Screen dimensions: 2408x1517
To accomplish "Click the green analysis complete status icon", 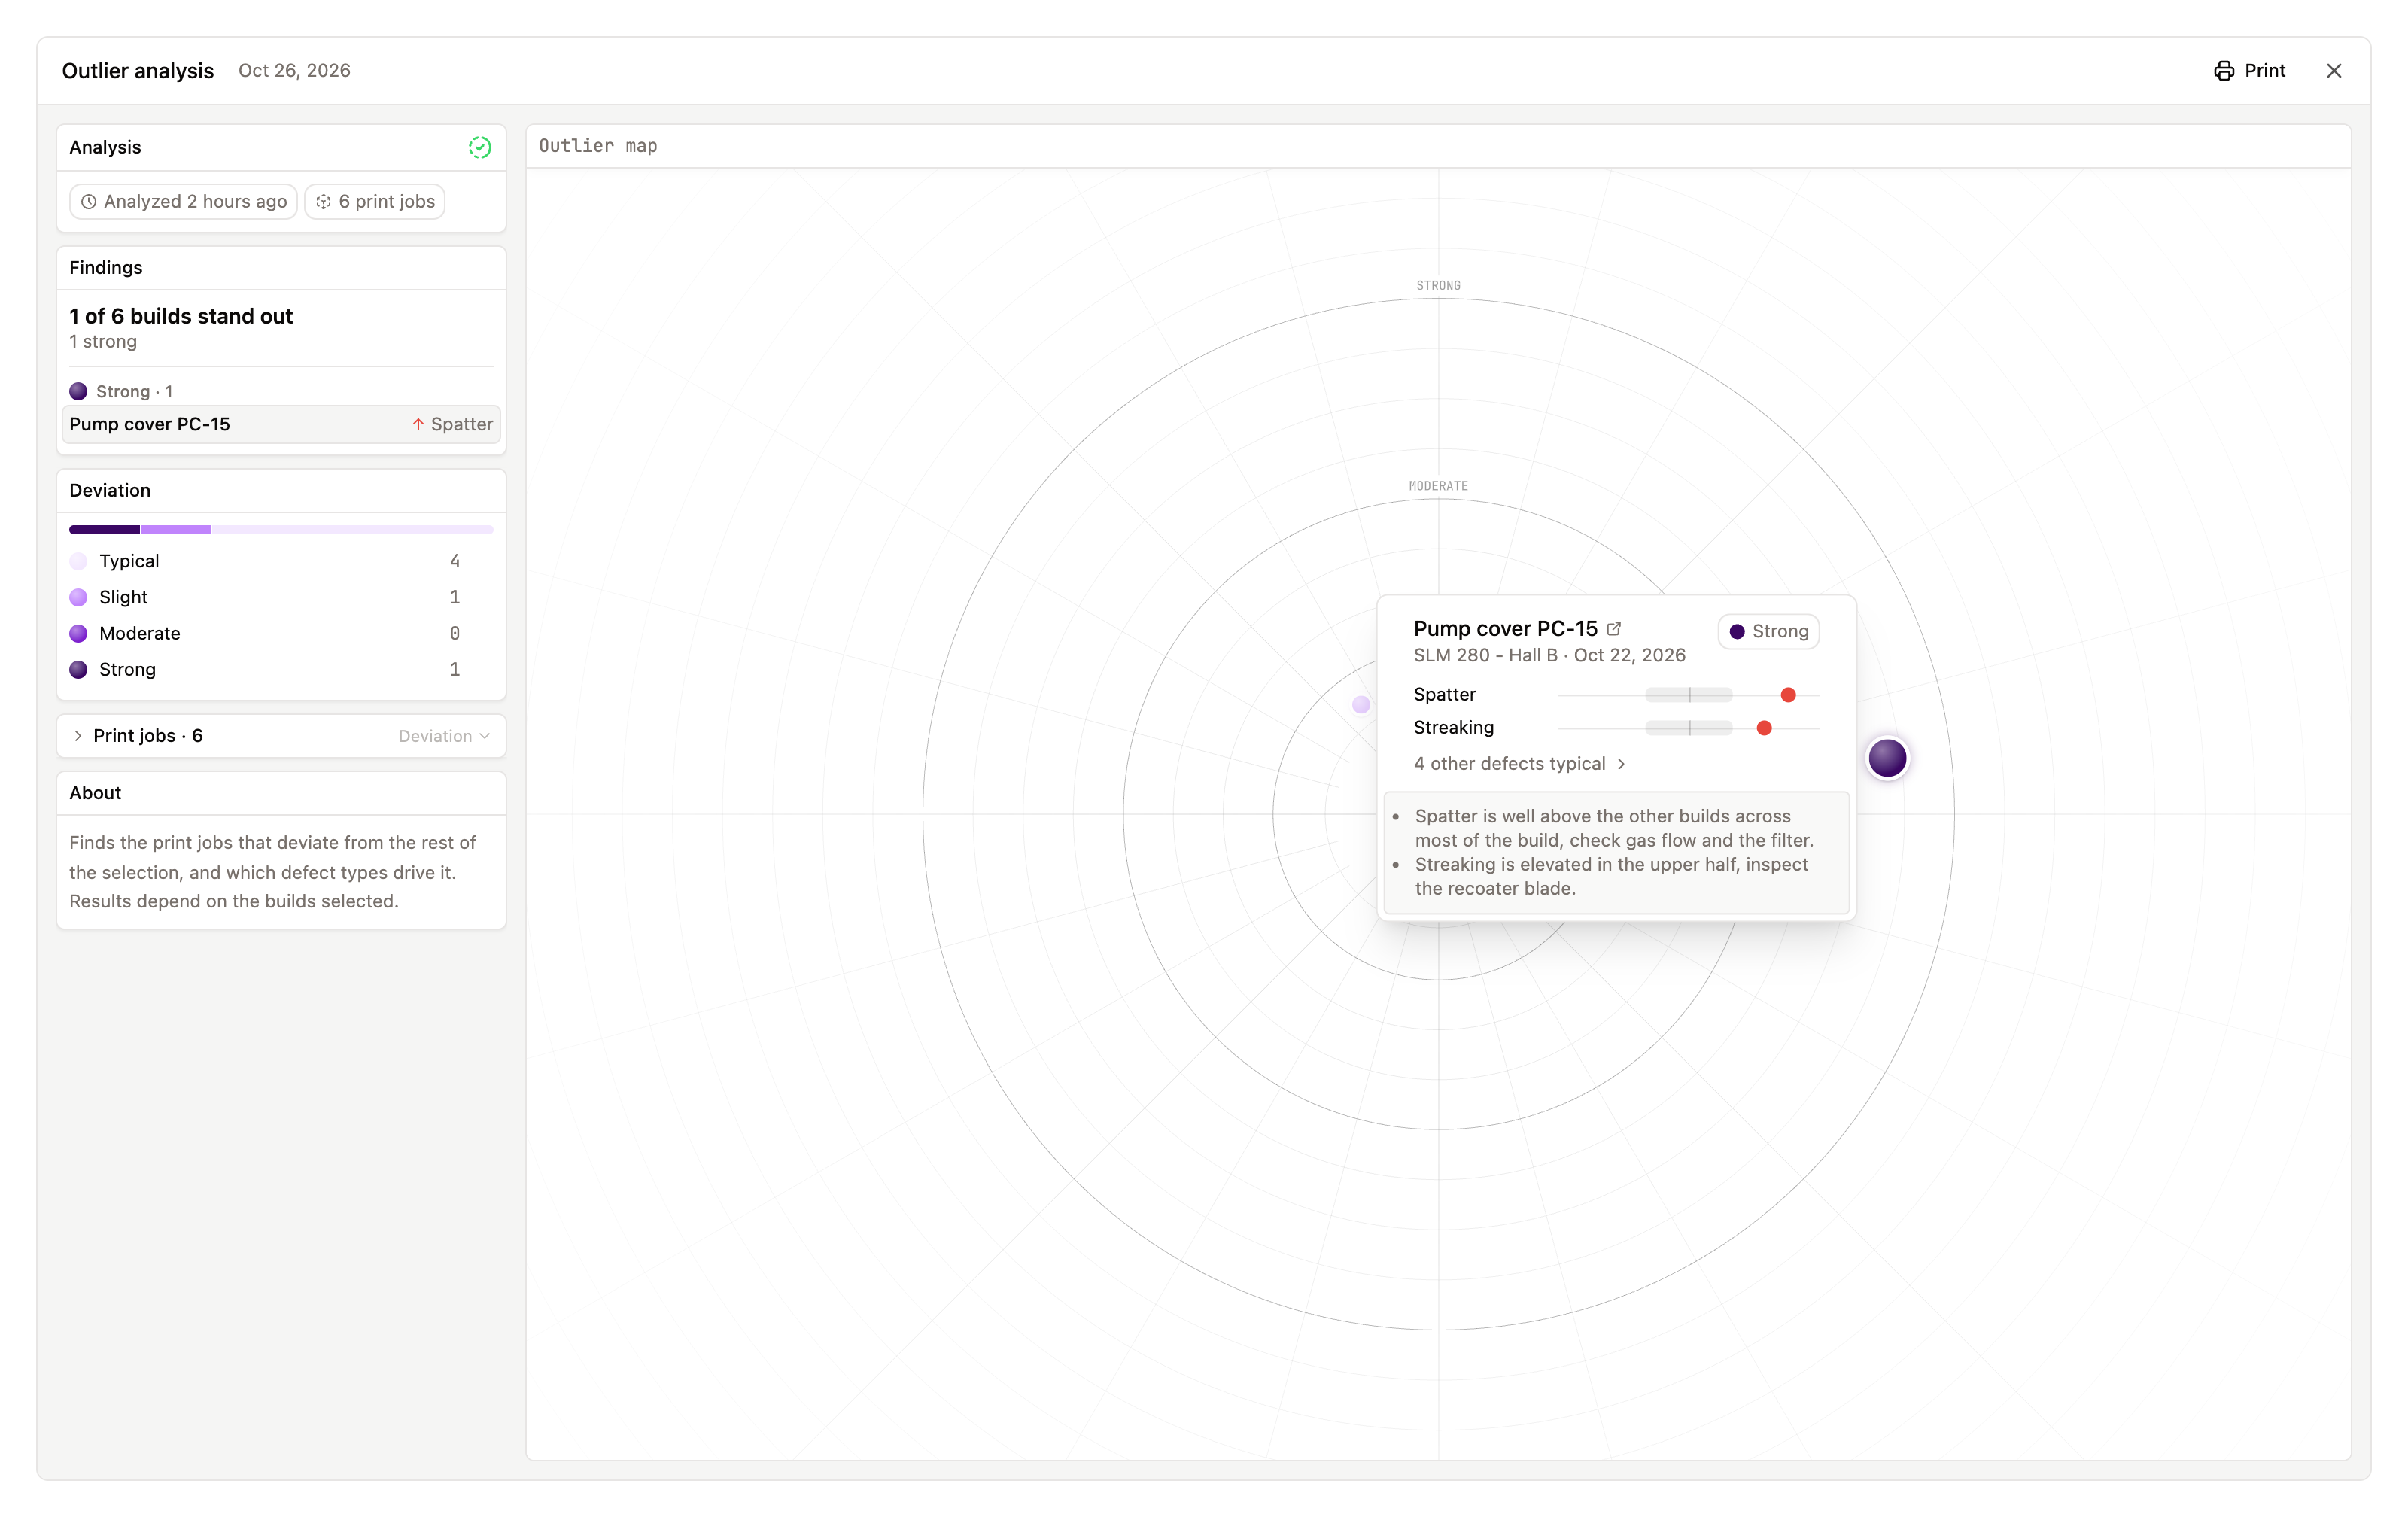I will pyautogui.click(x=480, y=147).
